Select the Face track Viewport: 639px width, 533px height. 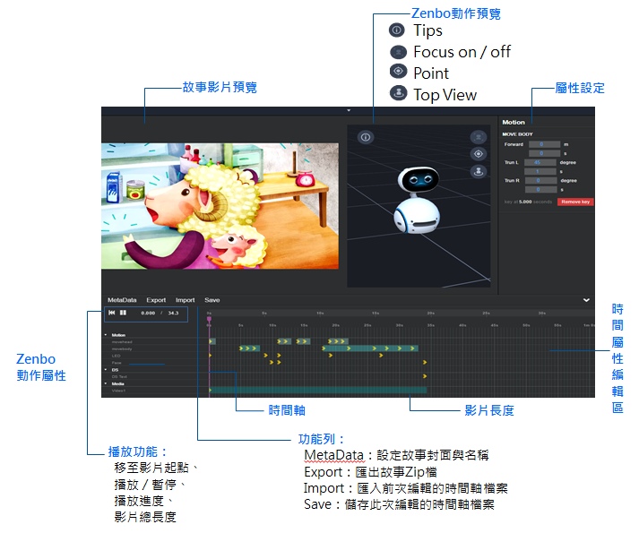[117, 363]
